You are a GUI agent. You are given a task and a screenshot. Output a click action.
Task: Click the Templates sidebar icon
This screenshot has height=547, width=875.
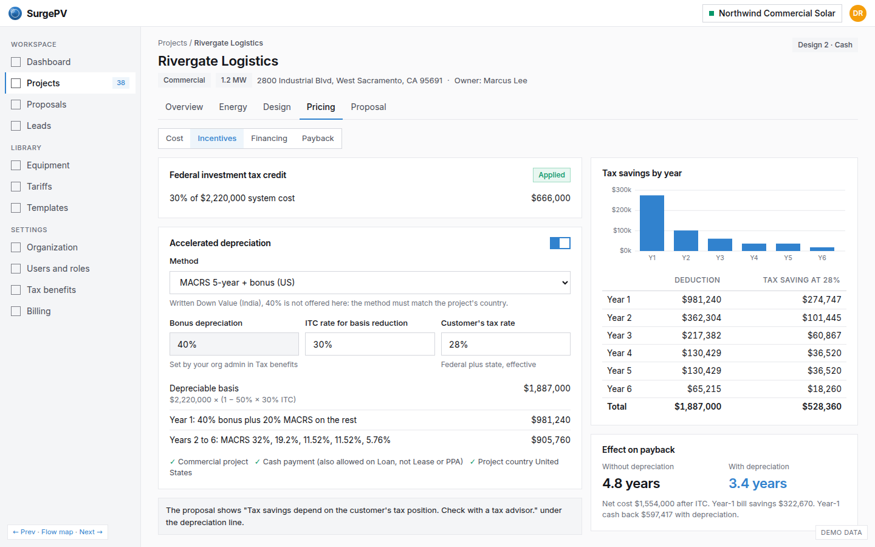[x=16, y=208]
